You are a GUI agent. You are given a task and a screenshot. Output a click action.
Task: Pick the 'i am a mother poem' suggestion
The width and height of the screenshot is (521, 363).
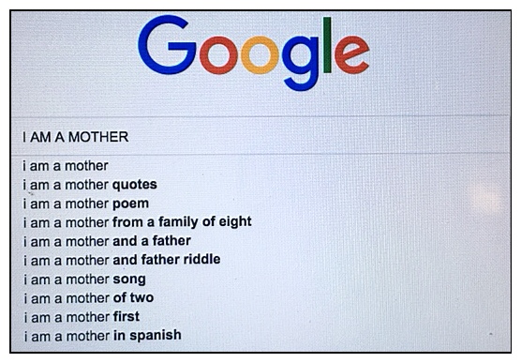click(85, 204)
